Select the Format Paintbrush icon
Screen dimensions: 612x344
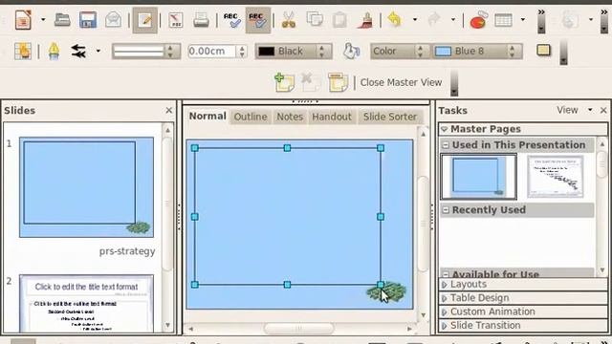point(365,19)
